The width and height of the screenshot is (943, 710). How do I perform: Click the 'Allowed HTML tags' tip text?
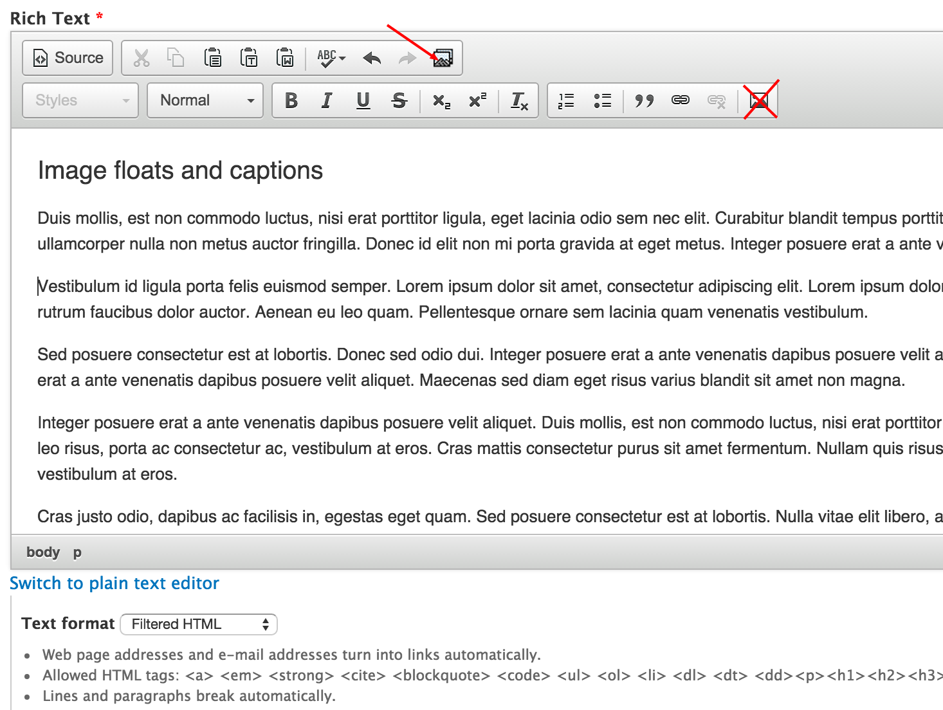pyautogui.click(x=492, y=675)
